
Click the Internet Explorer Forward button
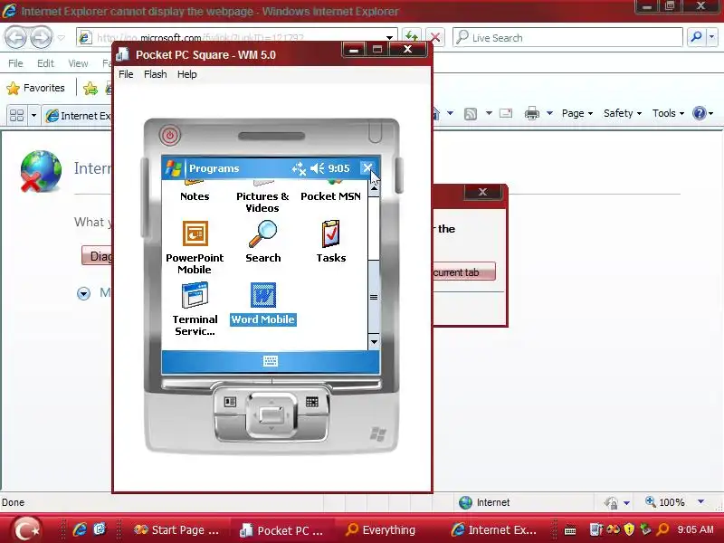41,38
